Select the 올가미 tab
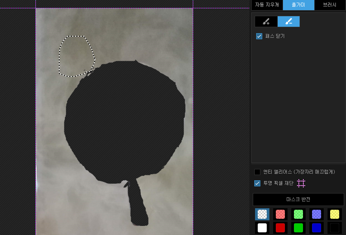346x235 pixels. tap(298, 5)
